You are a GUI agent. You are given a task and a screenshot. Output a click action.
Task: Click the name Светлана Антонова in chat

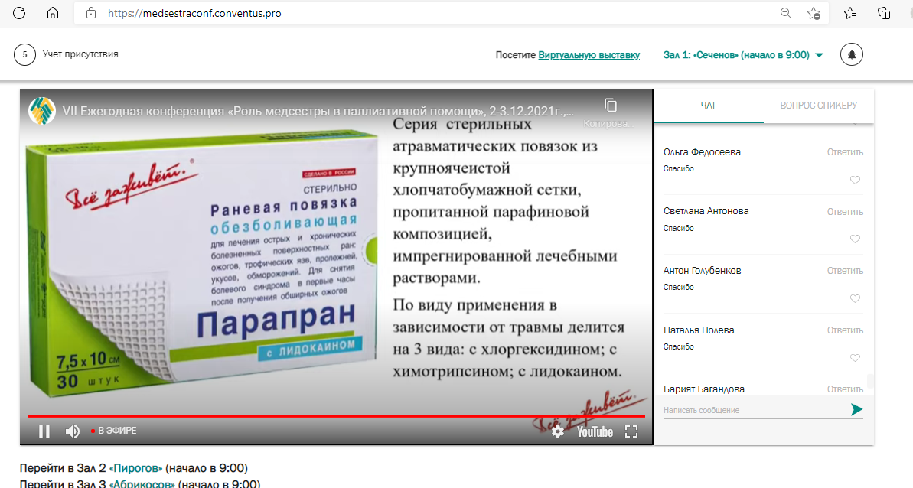[706, 211]
